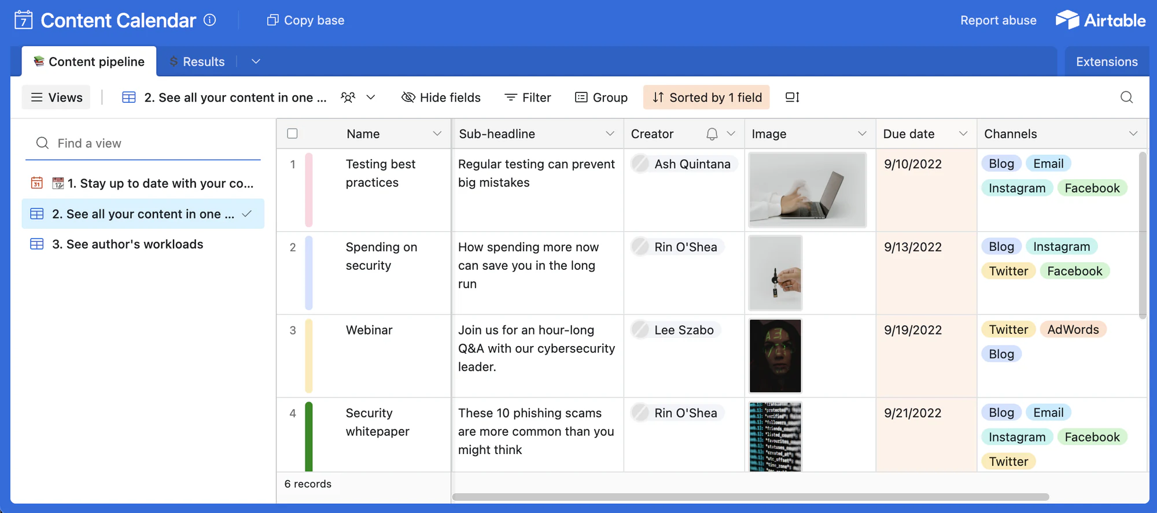
Task: Open the collaborative view people icon
Action: point(348,97)
